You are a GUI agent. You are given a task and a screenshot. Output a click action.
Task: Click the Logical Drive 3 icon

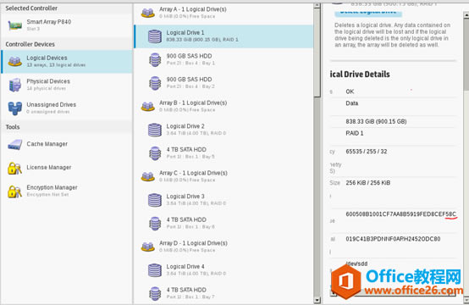pos(155,200)
